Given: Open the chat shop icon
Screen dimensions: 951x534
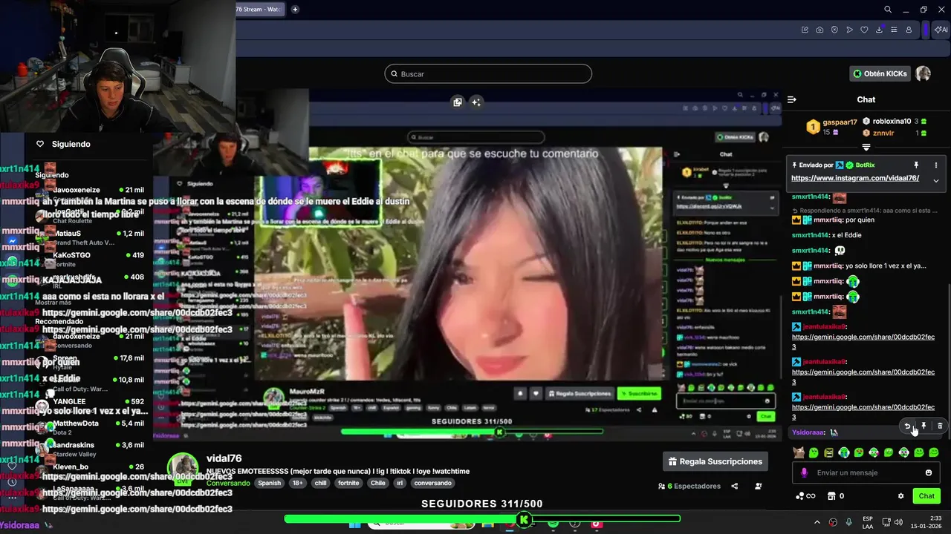Looking at the screenshot, I should point(831,496).
